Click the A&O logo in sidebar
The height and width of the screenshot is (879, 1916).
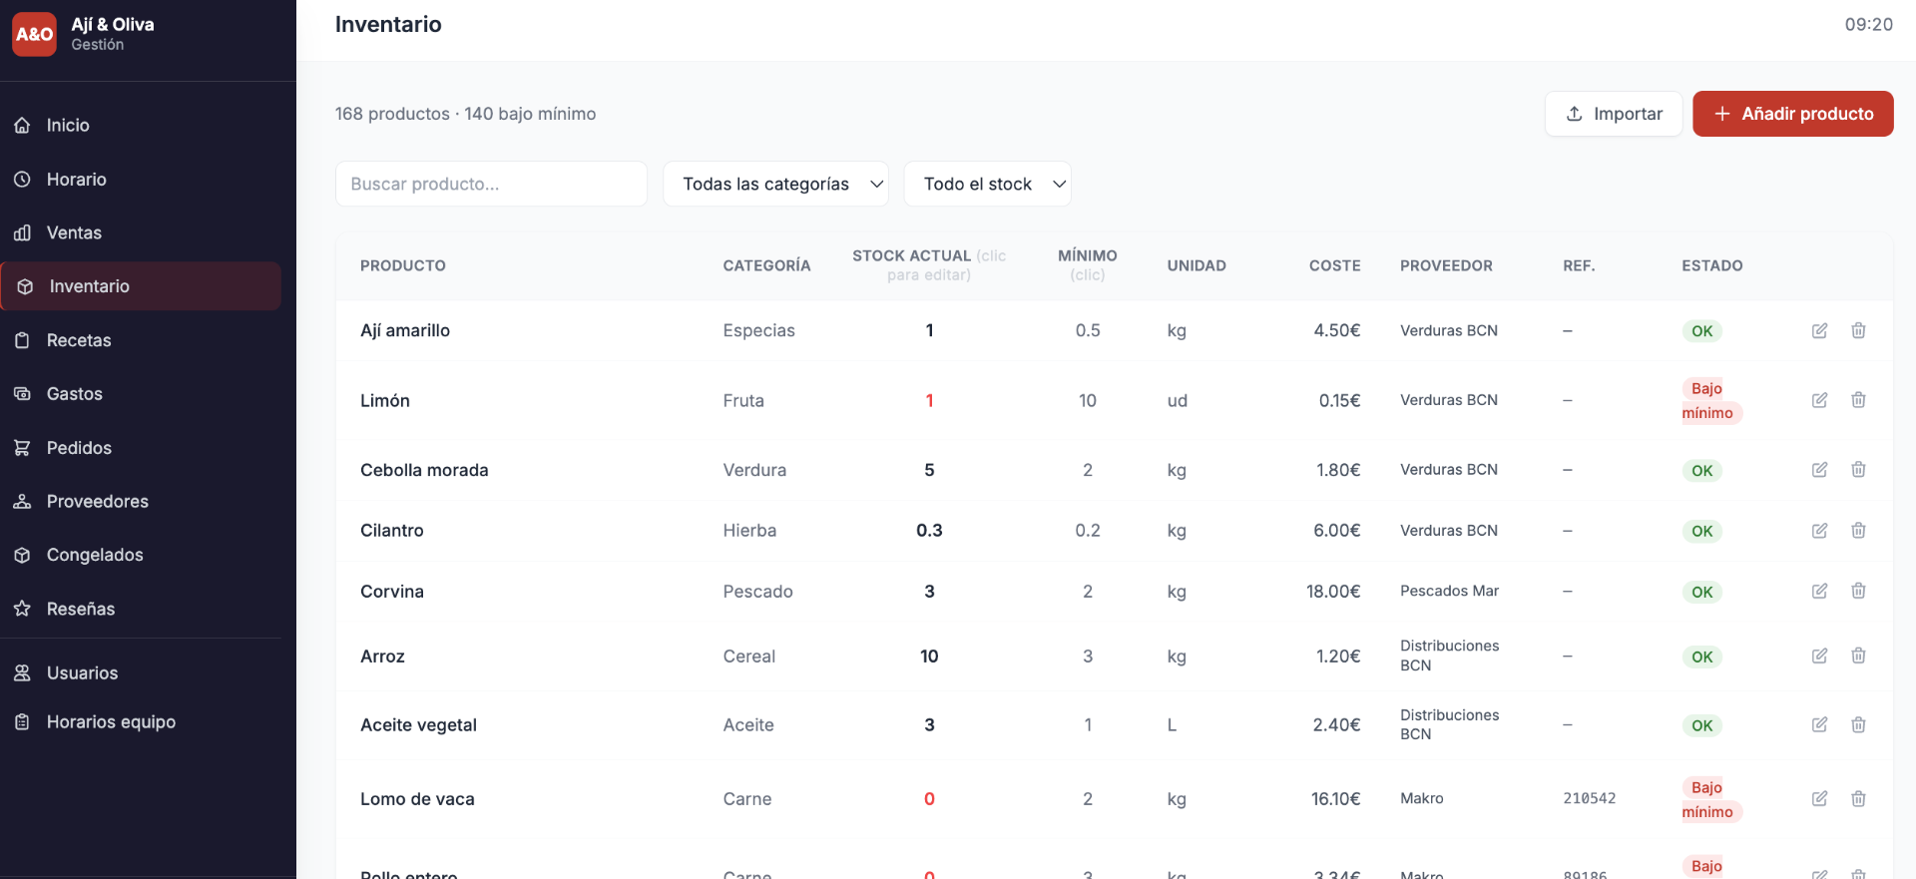tap(34, 34)
